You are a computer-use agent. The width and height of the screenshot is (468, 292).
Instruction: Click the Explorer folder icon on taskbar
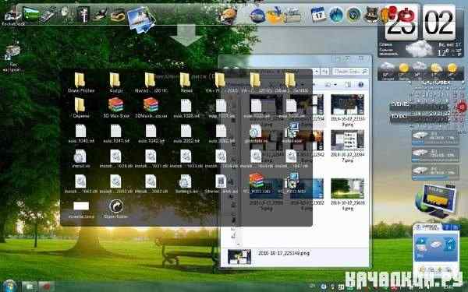29,287
